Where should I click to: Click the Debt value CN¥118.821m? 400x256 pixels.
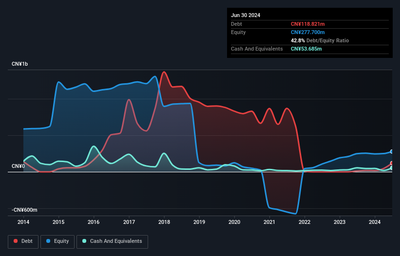tap(307, 24)
